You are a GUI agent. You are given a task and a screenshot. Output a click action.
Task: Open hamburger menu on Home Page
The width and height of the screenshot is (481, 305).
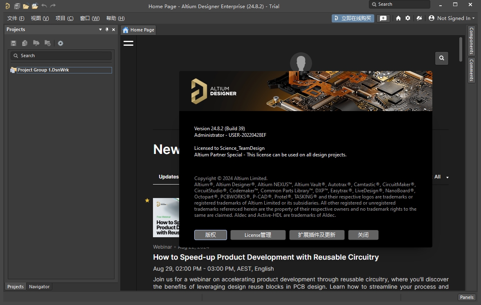point(128,43)
